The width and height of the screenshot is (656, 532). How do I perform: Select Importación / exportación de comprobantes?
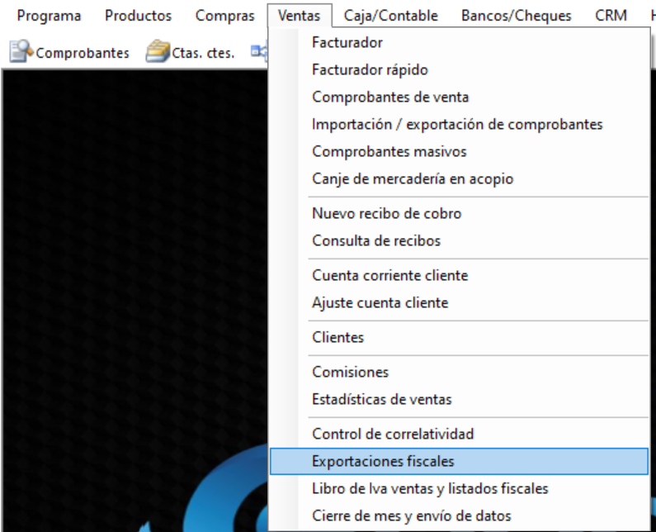pyautogui.click(x=457, y=125)
